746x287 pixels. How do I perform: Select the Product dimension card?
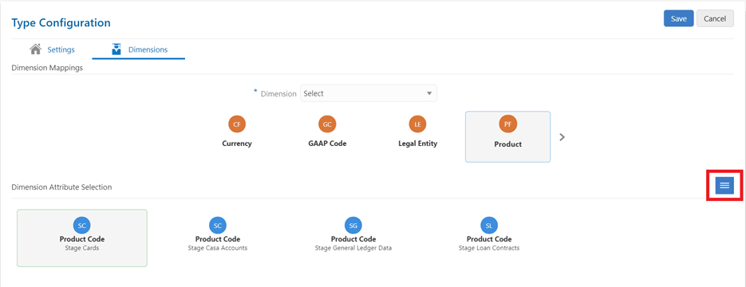507,137
